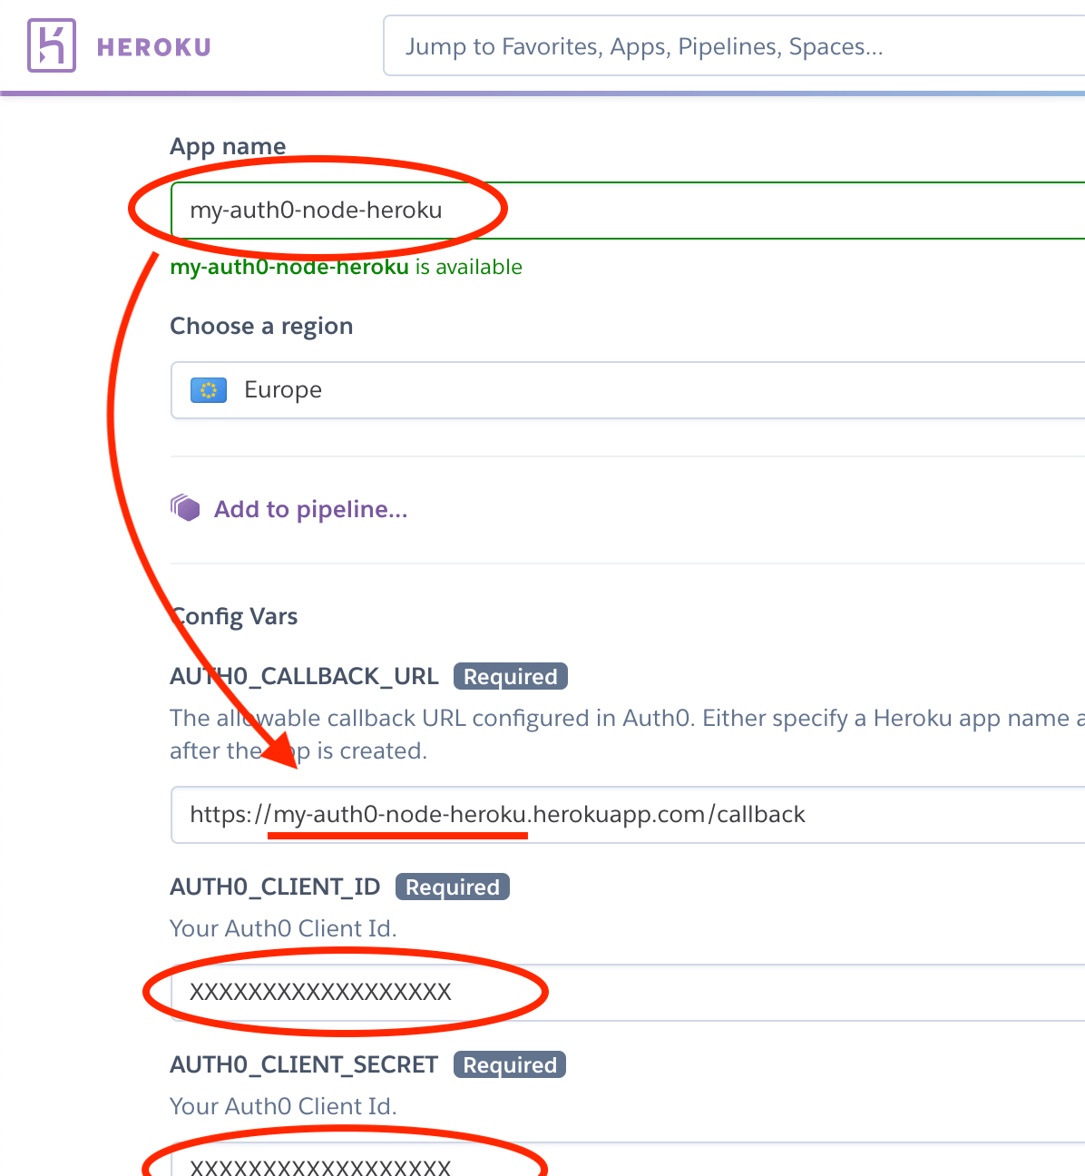This screenshot has width=1085, height=1176.
Task: Click the AUTH0_CALLBACK_URL variable name
Action: pyautogui.click(x=305, y=677)
